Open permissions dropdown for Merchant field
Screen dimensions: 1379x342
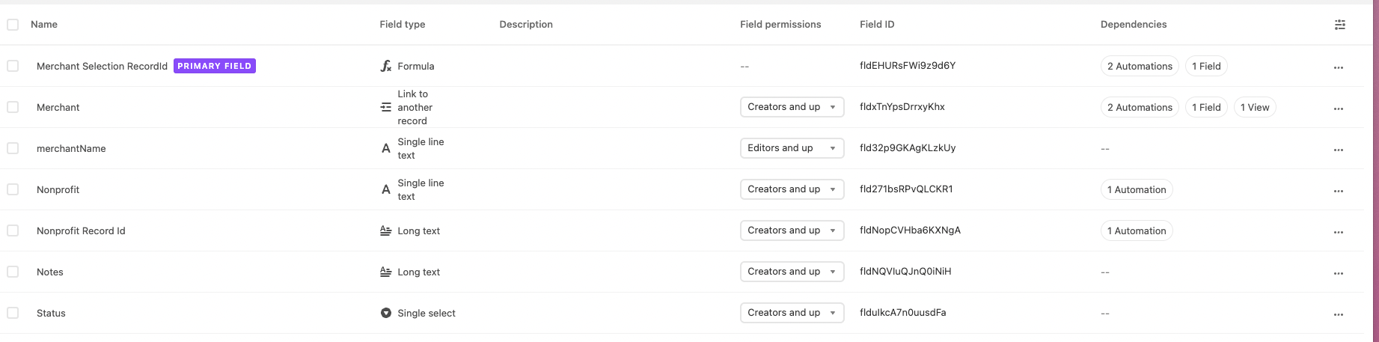[792, 107]
